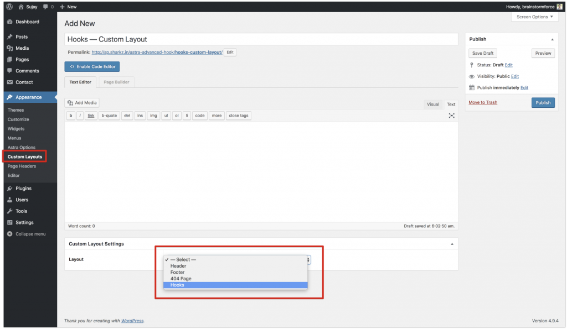Collapse Custom Layout Settings panel
567x329 pixels.
[x=452, y=244]
